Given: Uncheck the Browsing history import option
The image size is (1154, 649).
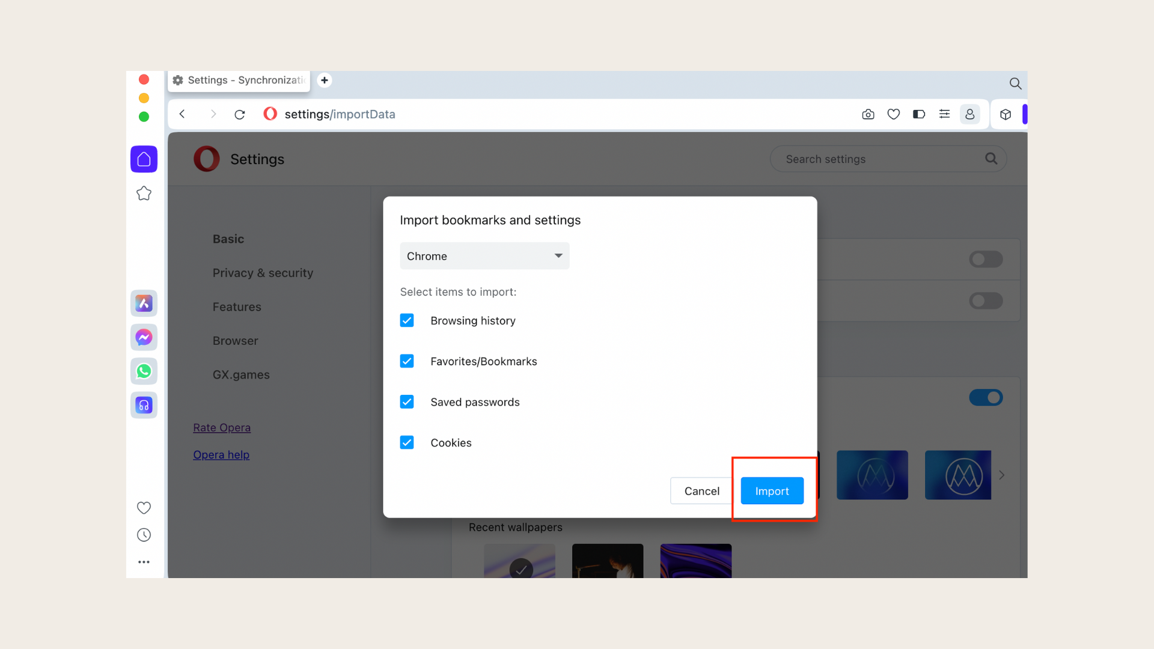Looking at the screenshot, I should coord(407,320).
